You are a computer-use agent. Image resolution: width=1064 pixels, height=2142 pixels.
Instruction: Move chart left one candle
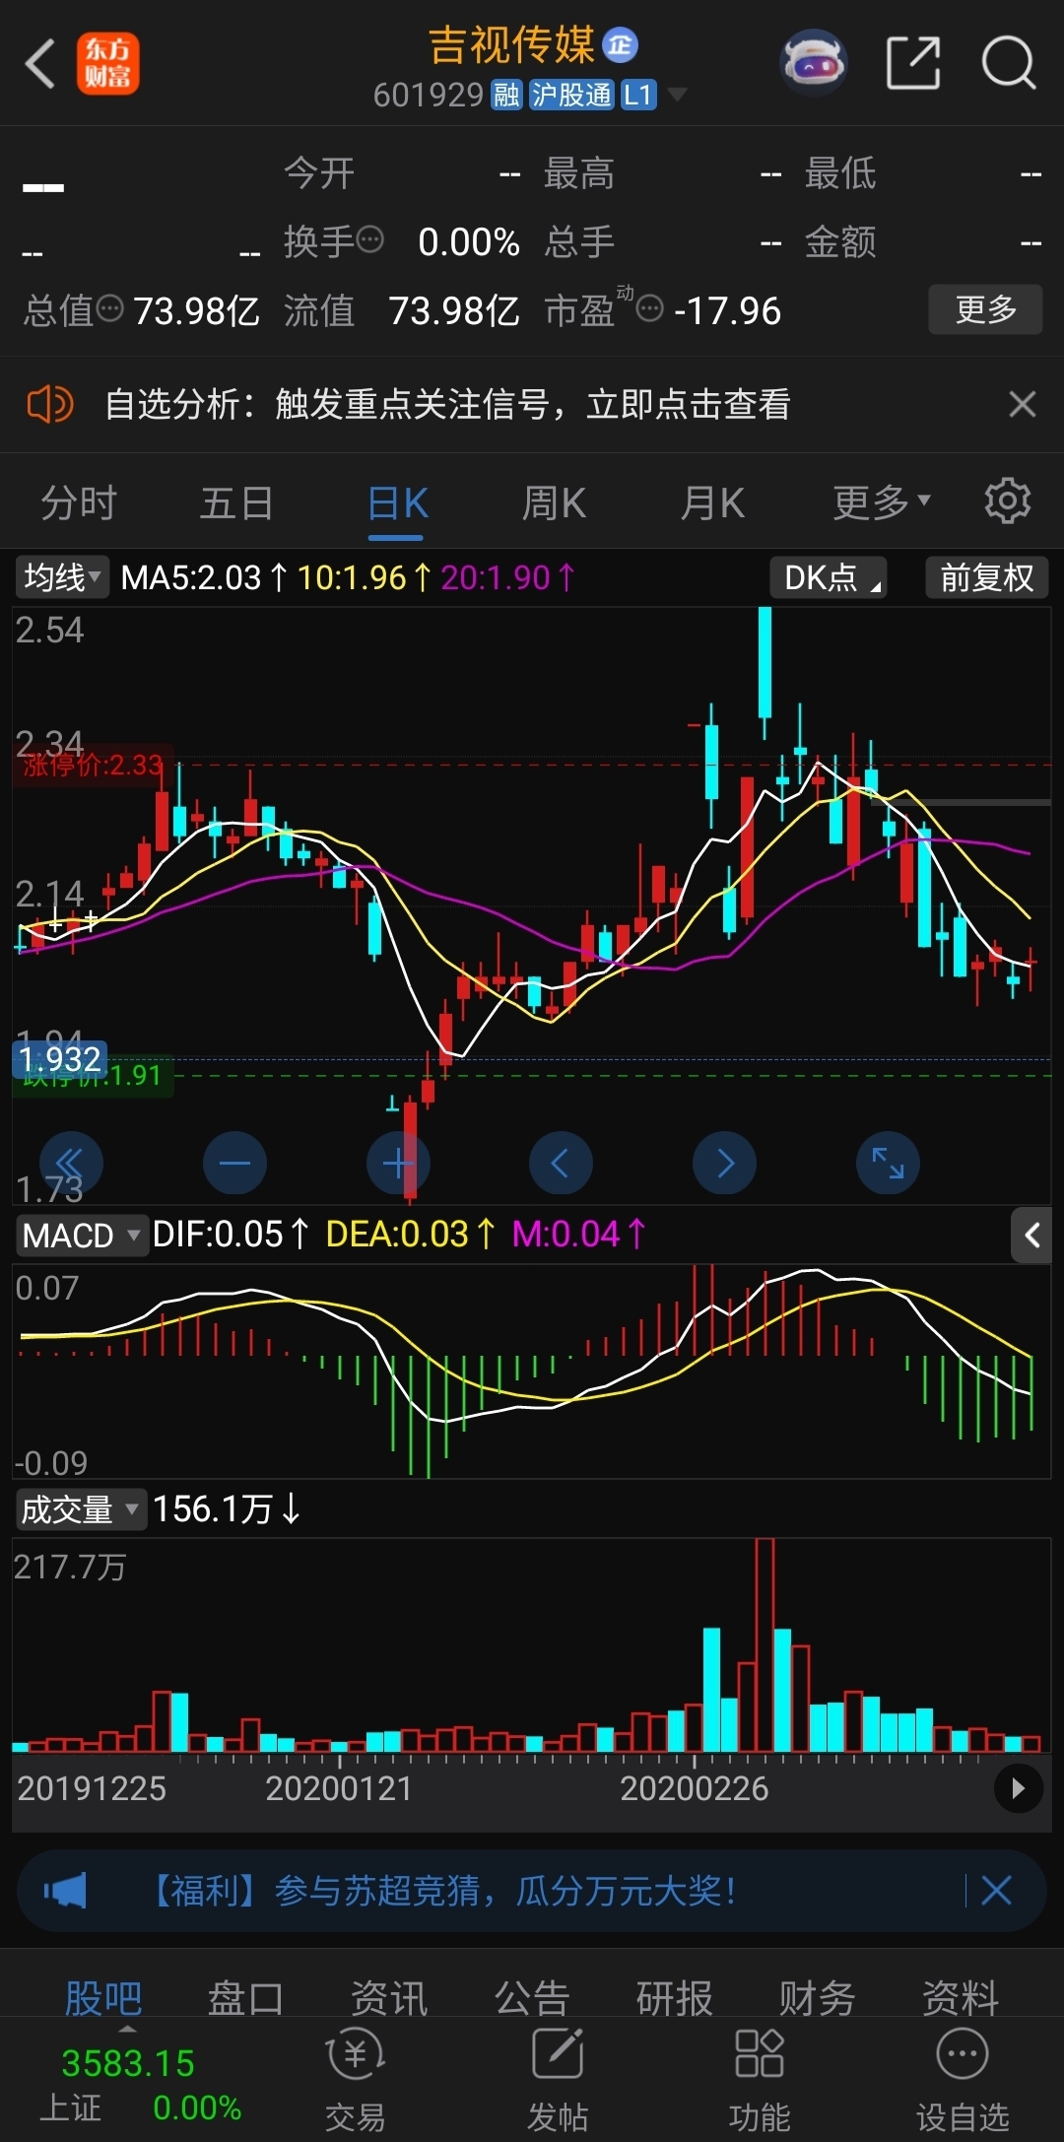click(x=561, y=1164)
